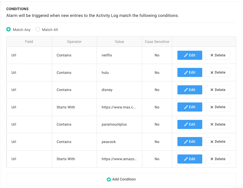The image size is (243, 188).
Task: Click the https://www.amazo... value cell
Action: pyautogui.click(x=119, y=159)
